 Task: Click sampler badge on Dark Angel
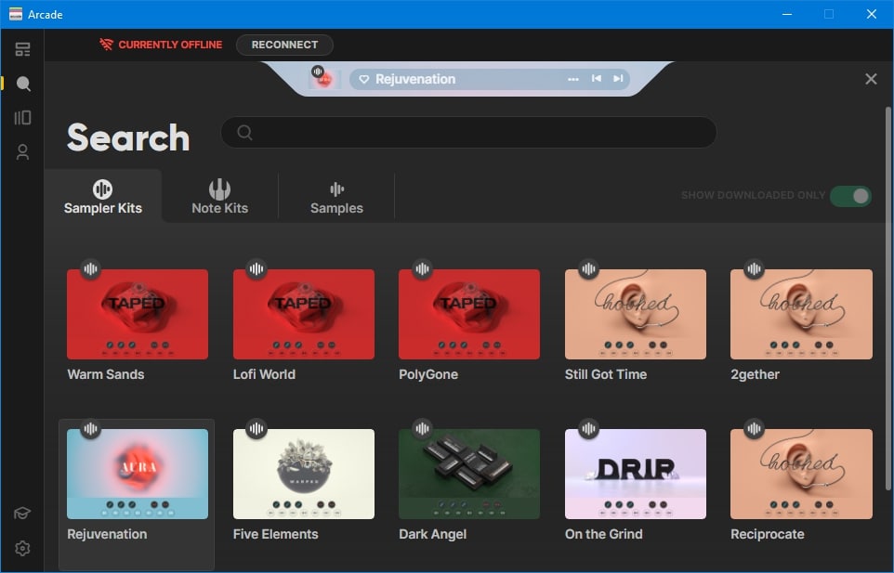point(423,428)
